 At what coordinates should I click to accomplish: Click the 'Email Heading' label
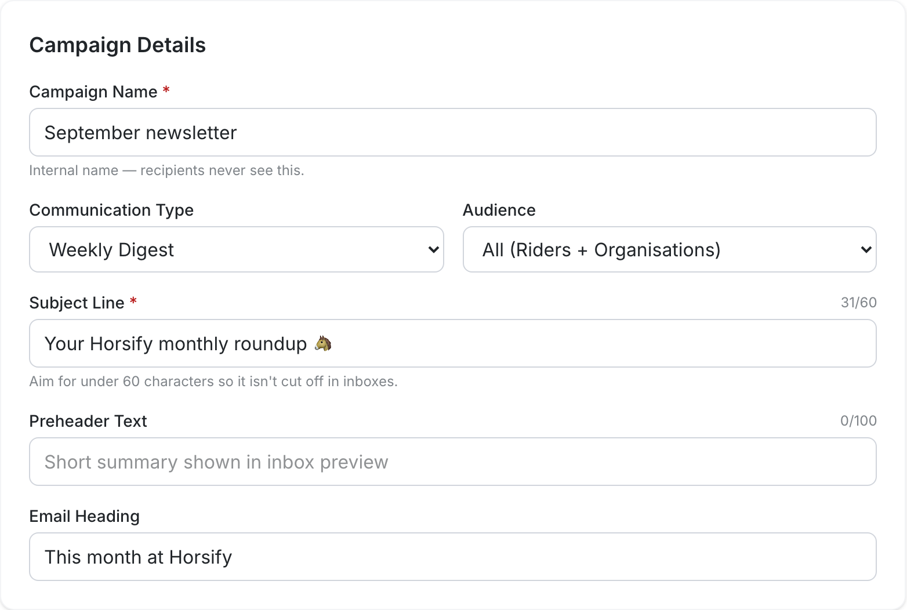pyautogui.click(x=85, y=516)
